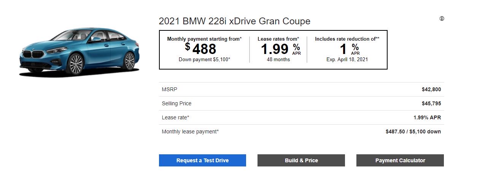Select the Monthly lease payment* label
Viewport: 488px width, 179px height.
(190, 132)
